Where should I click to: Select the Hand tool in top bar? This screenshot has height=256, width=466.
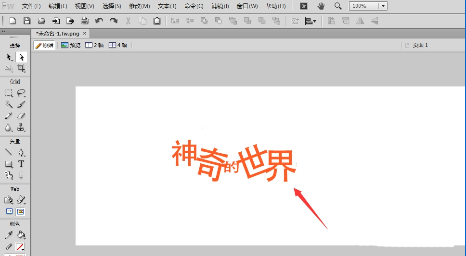(x=321, y=6)
